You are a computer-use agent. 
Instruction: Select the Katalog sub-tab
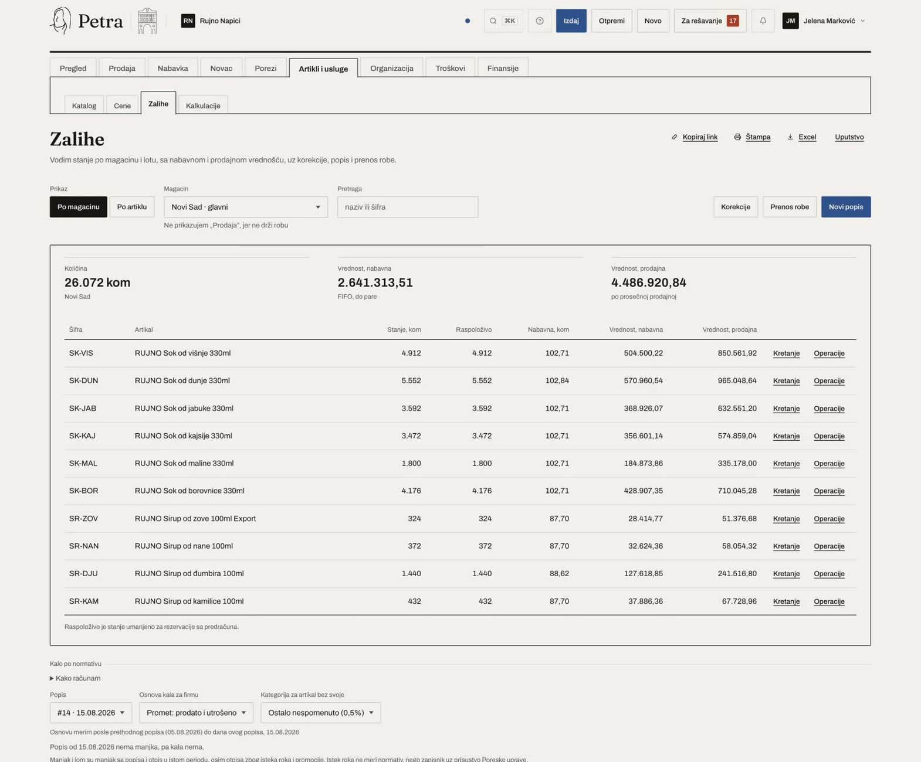84,106
